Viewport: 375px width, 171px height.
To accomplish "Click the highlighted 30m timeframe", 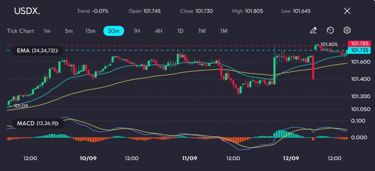I will tap(114, 31).
